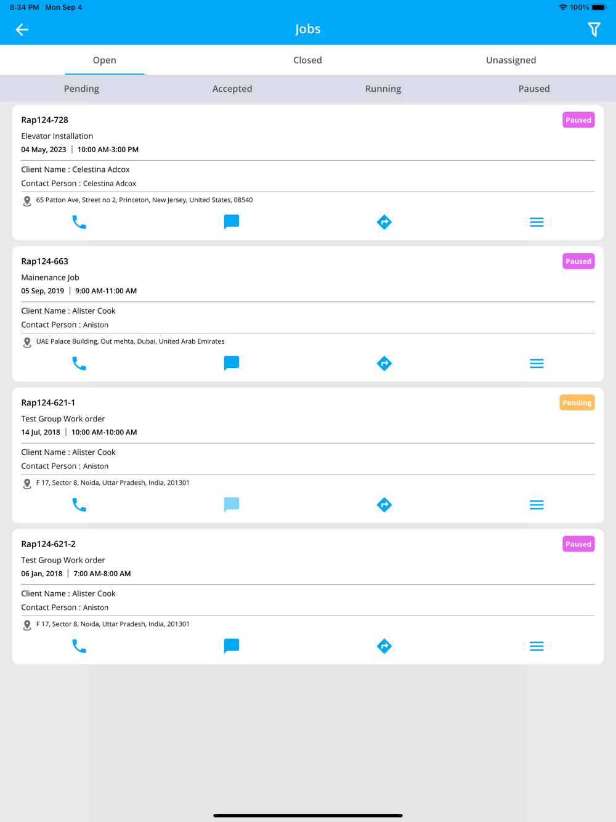Open the Princeton address location for Rap124-728
The image size is (616, 822).
(144, 200)
